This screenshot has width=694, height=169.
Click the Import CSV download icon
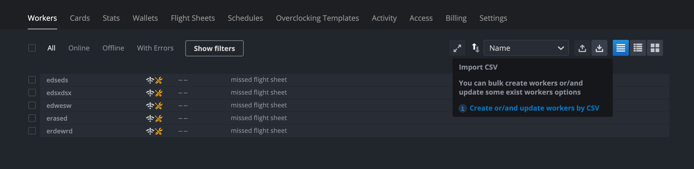pos(599,48)
